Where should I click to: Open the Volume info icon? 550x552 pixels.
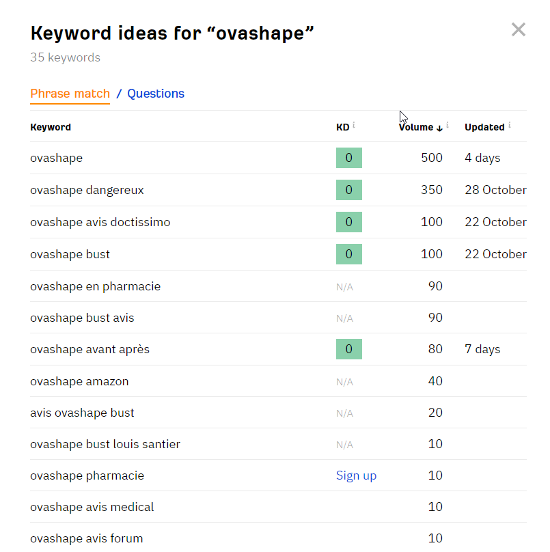[x=448, y=124]
